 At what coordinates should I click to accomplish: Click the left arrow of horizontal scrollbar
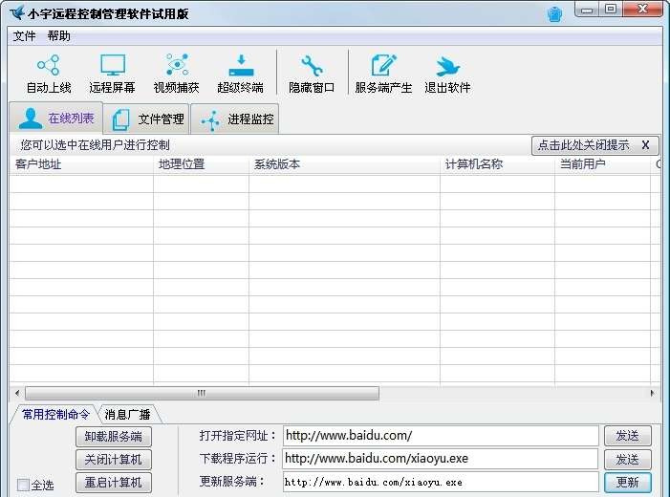(x=17, y=393)
